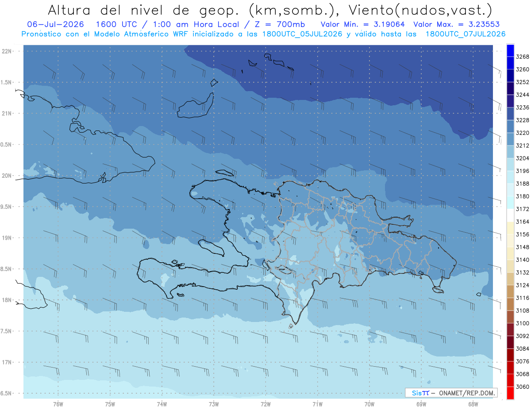The height and width of the screenshot is (410, 531).
Task: Click the '73W' longitude label
Action: pos(214,404)
